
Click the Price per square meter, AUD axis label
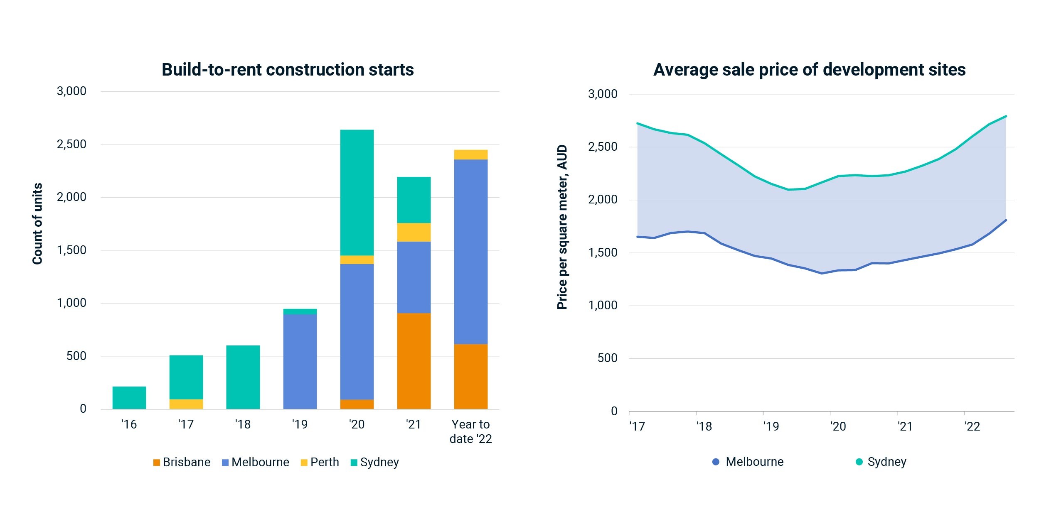(x=562, y=227)
